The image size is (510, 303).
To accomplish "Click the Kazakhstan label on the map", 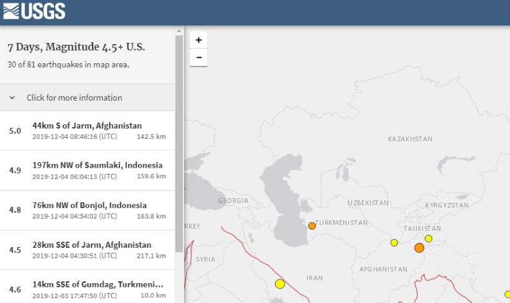I will tap(409, 139).
